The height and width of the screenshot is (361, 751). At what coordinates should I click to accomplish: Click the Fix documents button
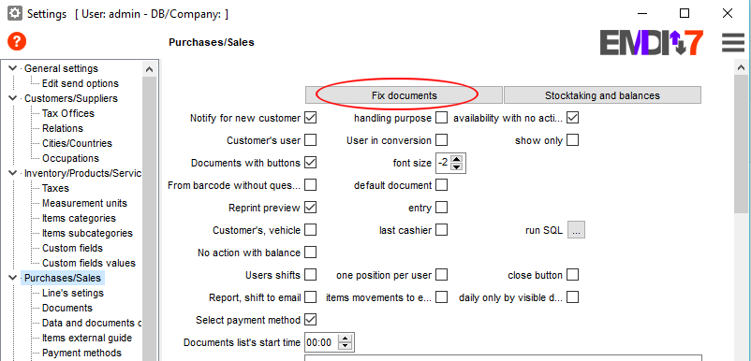point(404,95)
